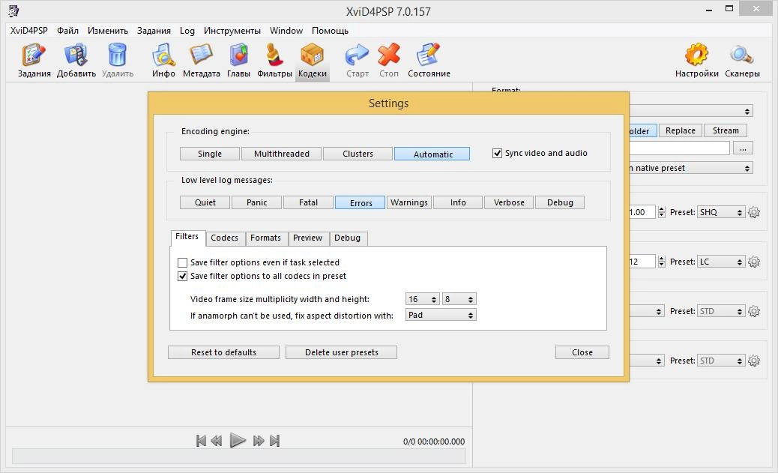Click the Replace button
778x473 pixels.
click(681, 130)
